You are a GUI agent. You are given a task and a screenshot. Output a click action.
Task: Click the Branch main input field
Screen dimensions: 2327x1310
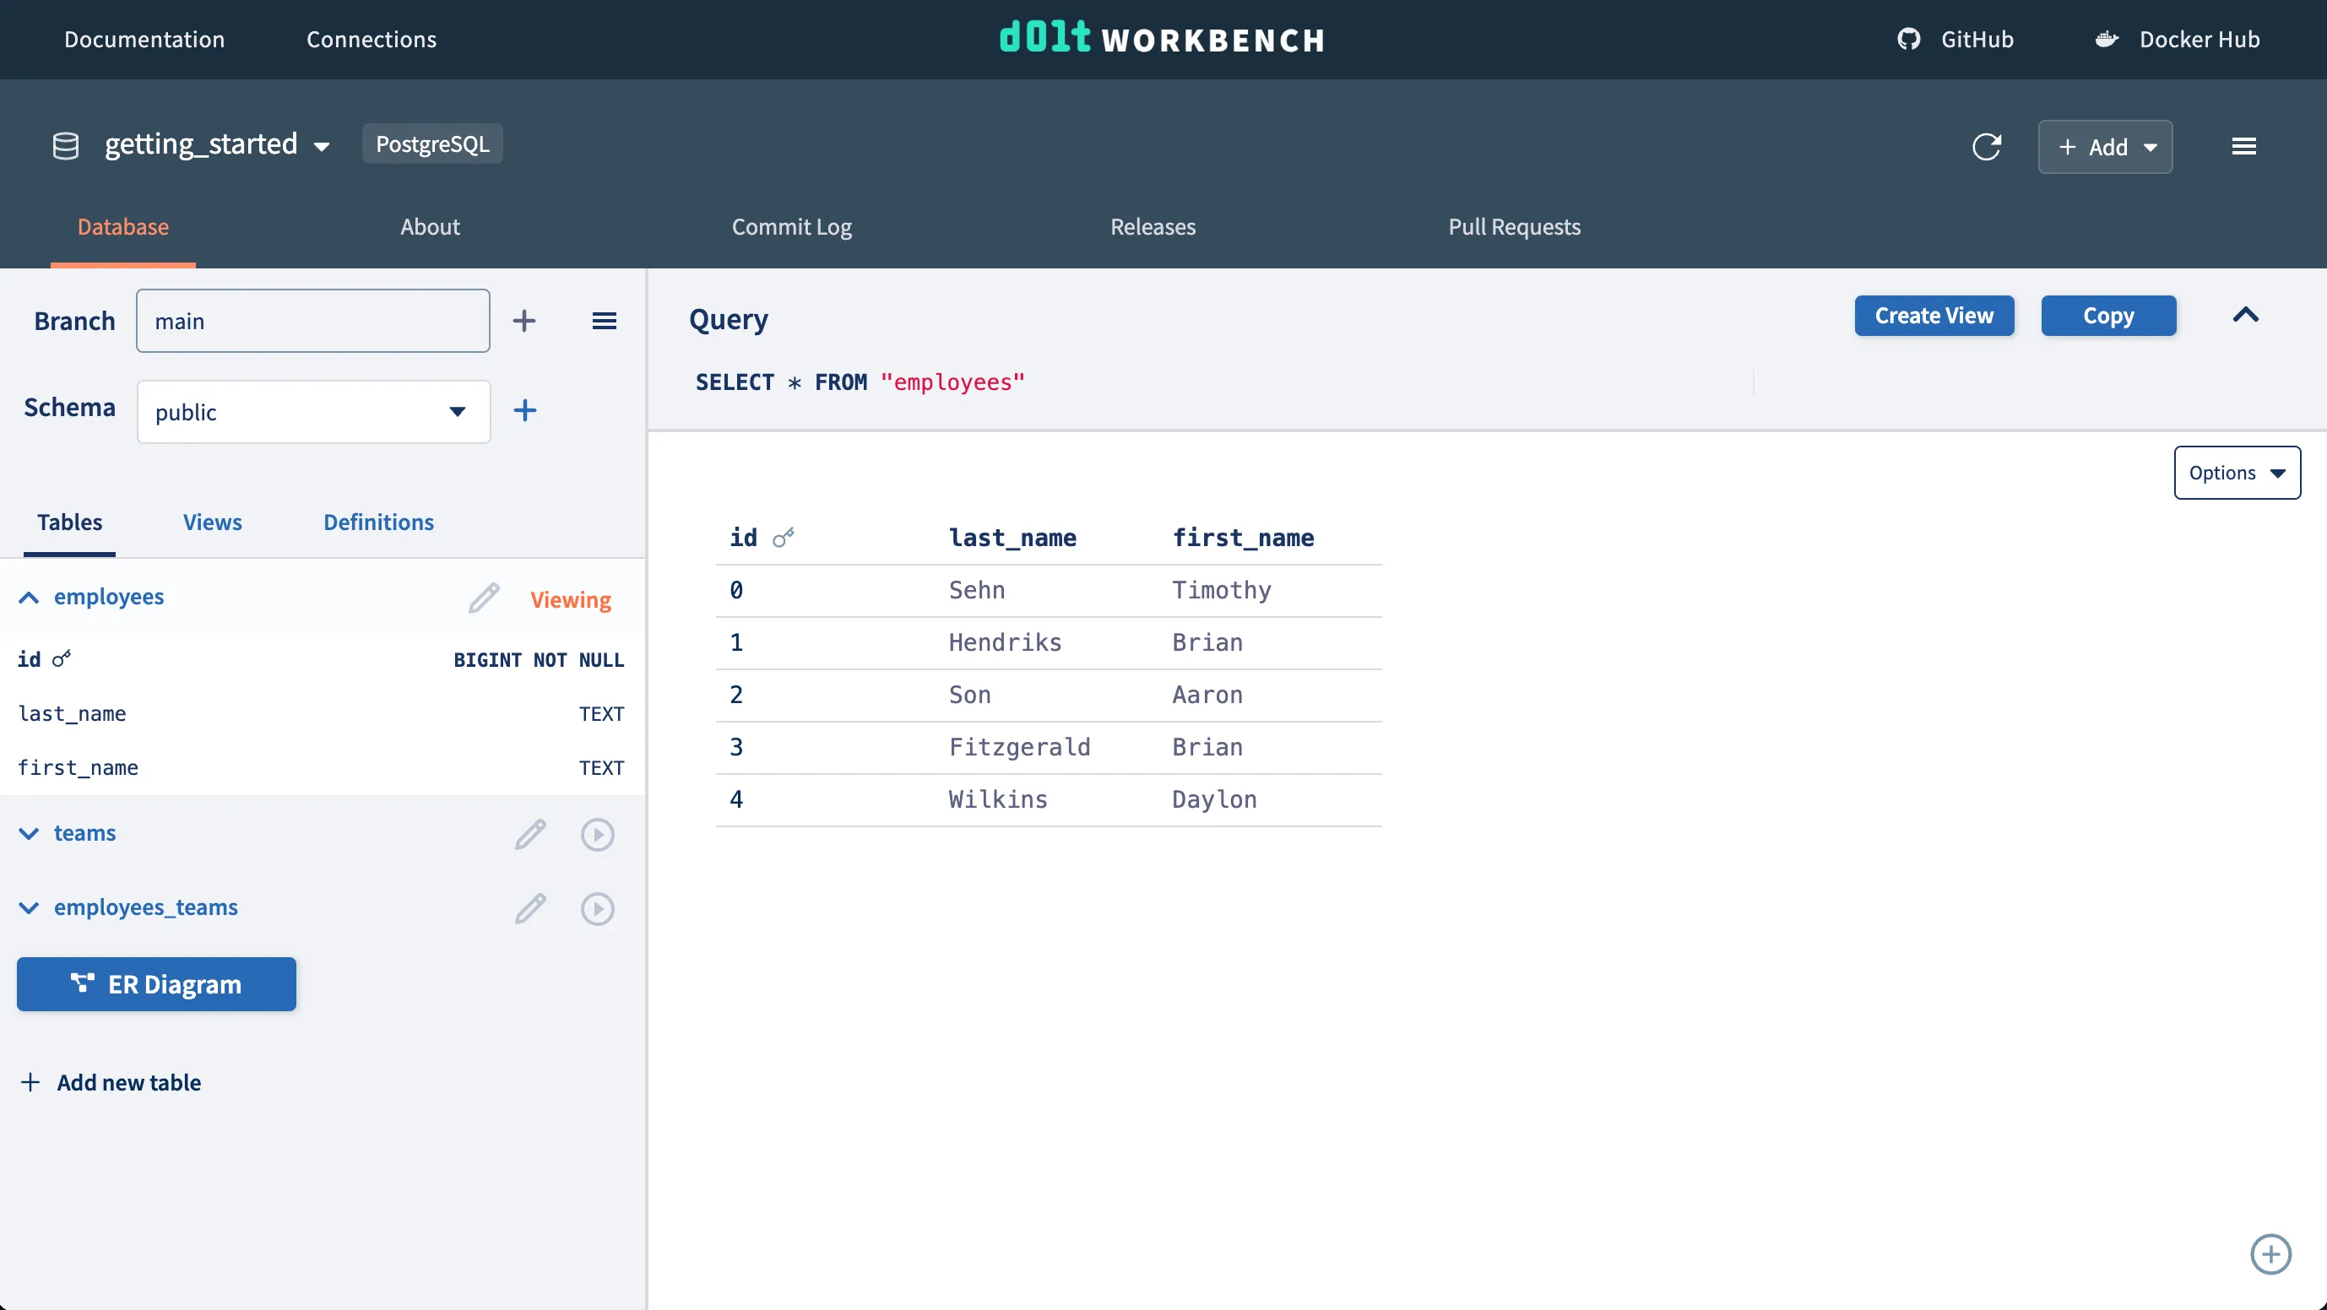[312, 321]
